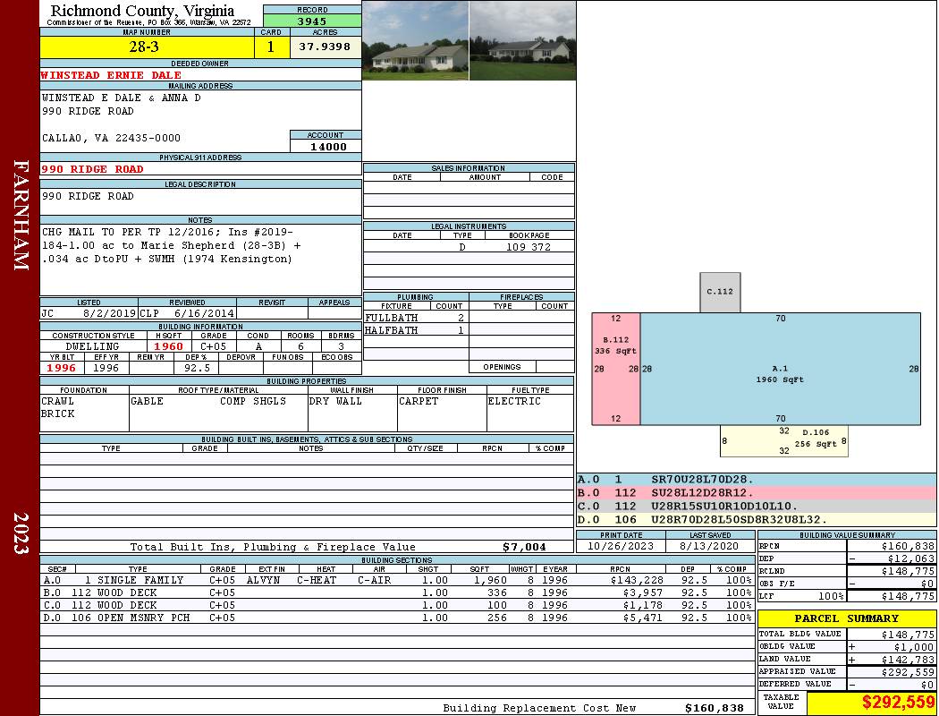Select land value $142,783
The height and width of the screenshot is (716, 939).
[908, 659]
